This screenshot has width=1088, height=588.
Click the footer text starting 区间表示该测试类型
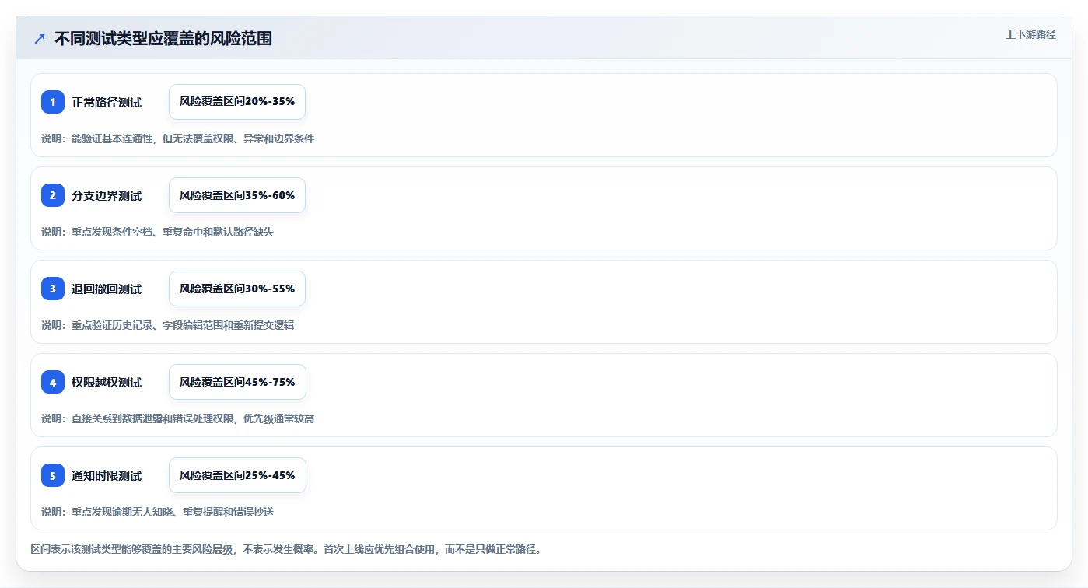[285, 549]
